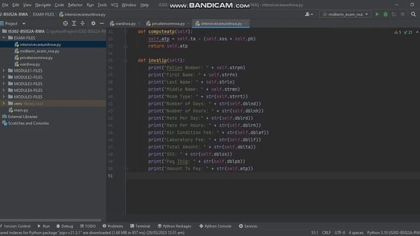The image size is (420, 236).
Task: Open the File menu
Action: 5,5
